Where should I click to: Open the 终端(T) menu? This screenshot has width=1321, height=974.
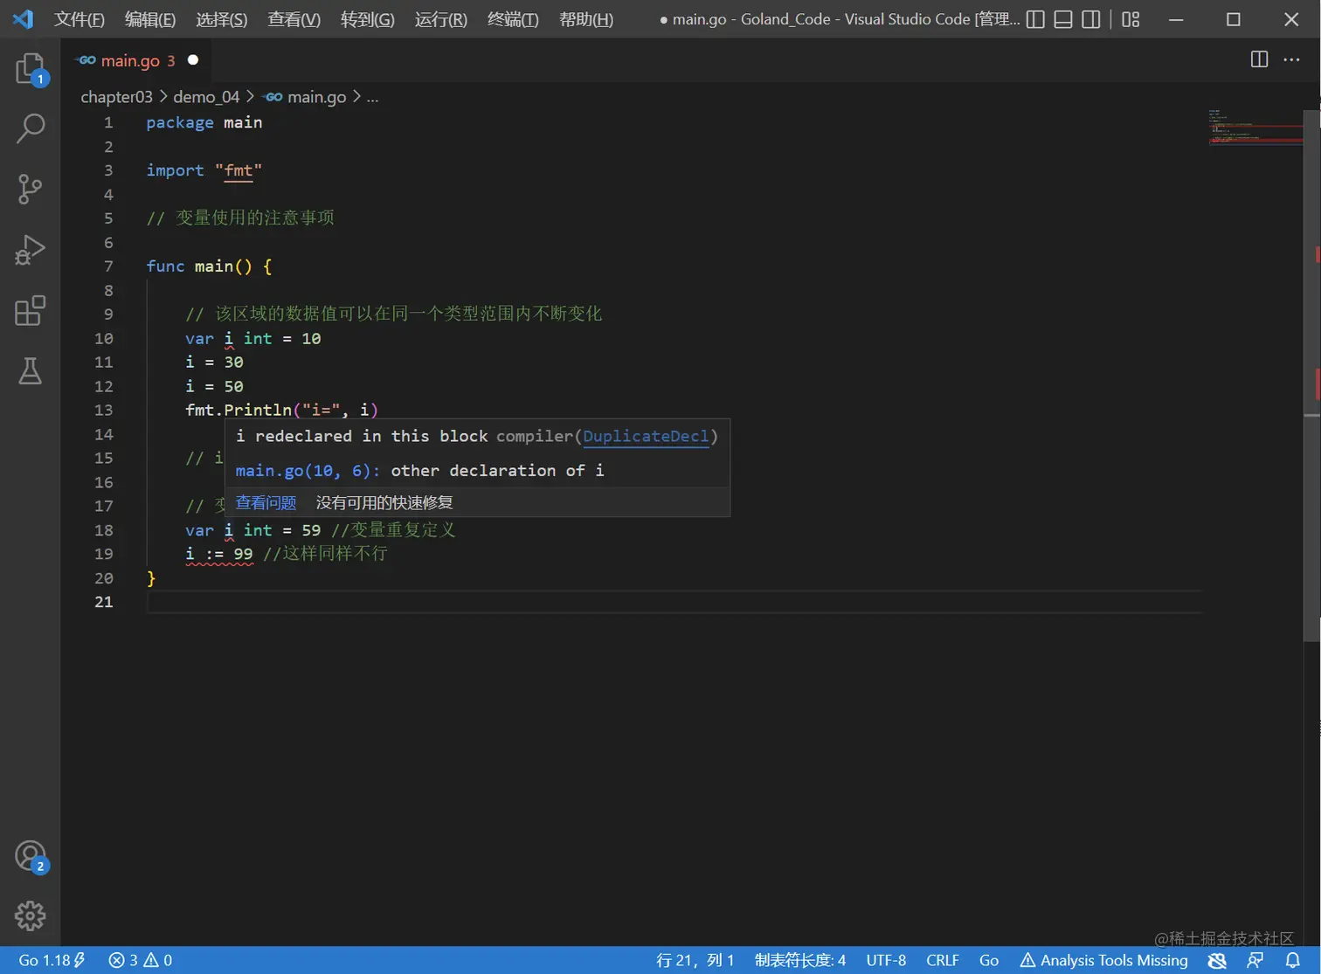(513, 19)
